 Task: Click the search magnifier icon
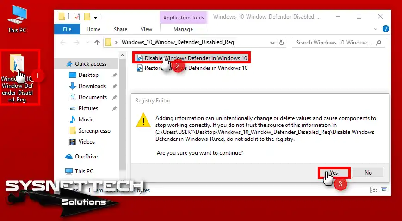(x=379, y=43)
